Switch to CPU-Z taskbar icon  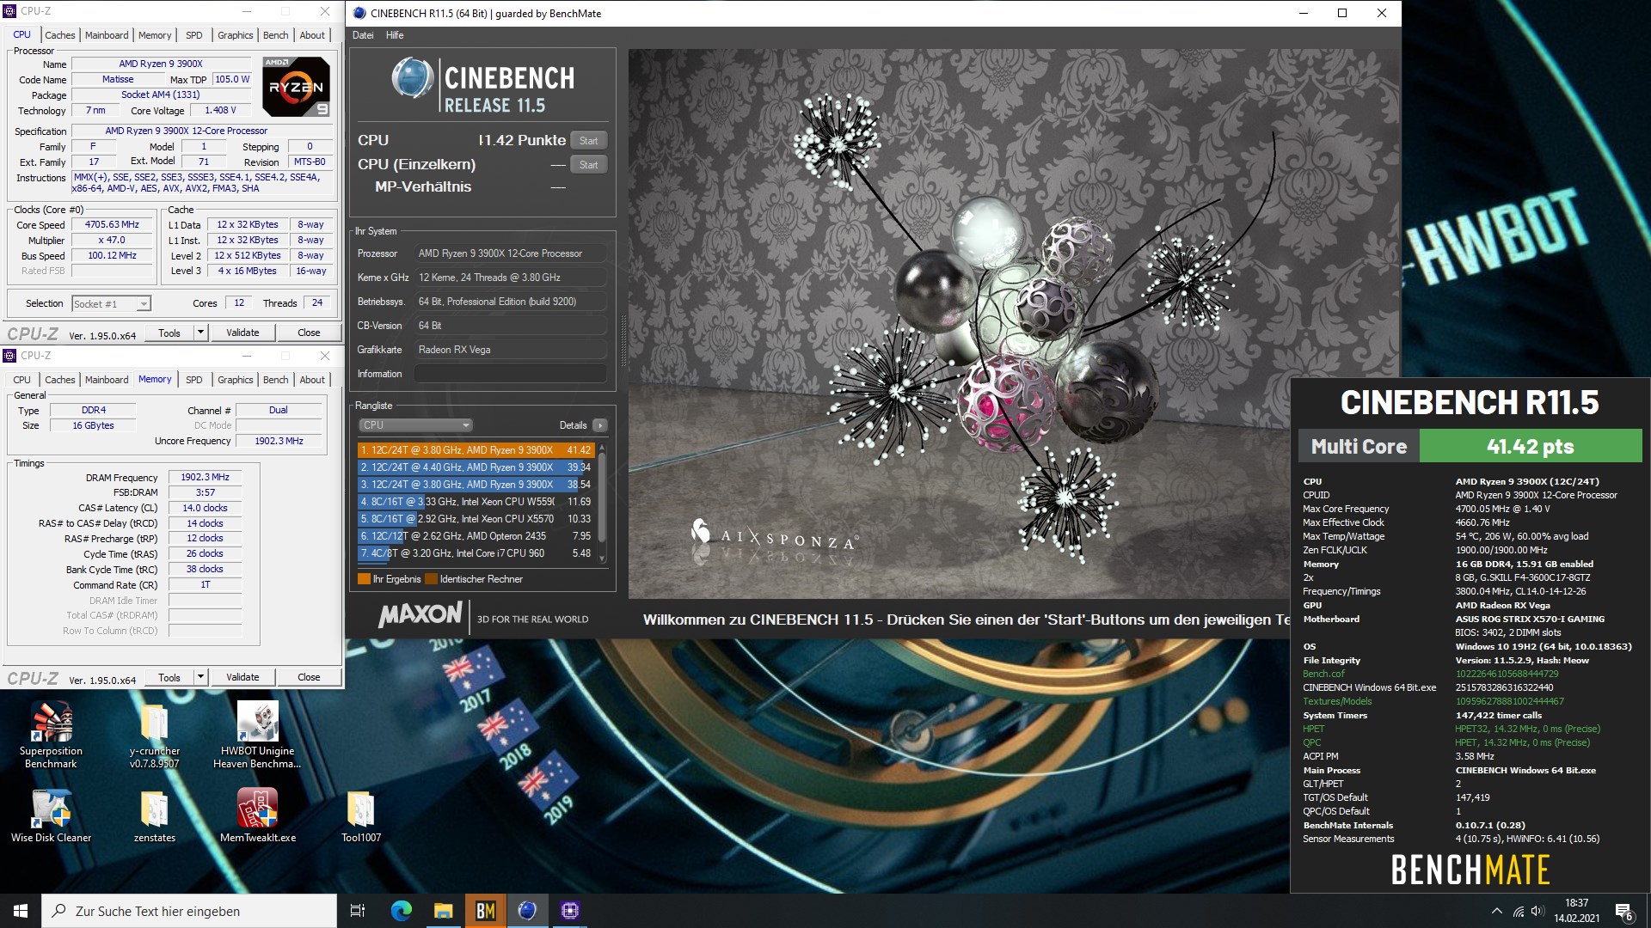pos(569,911)
